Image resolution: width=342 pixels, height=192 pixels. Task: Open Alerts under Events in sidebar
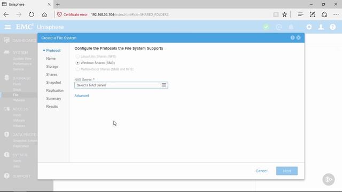pyautogui.click(x=17, y=161)
